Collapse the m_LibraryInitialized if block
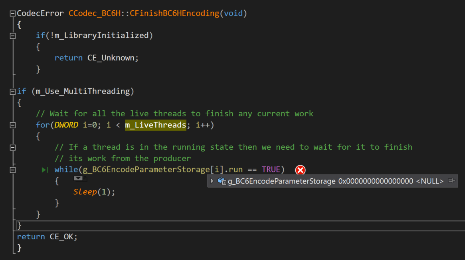Image resolution: width=465 pixels, height=260 pixels. [12, 35]
